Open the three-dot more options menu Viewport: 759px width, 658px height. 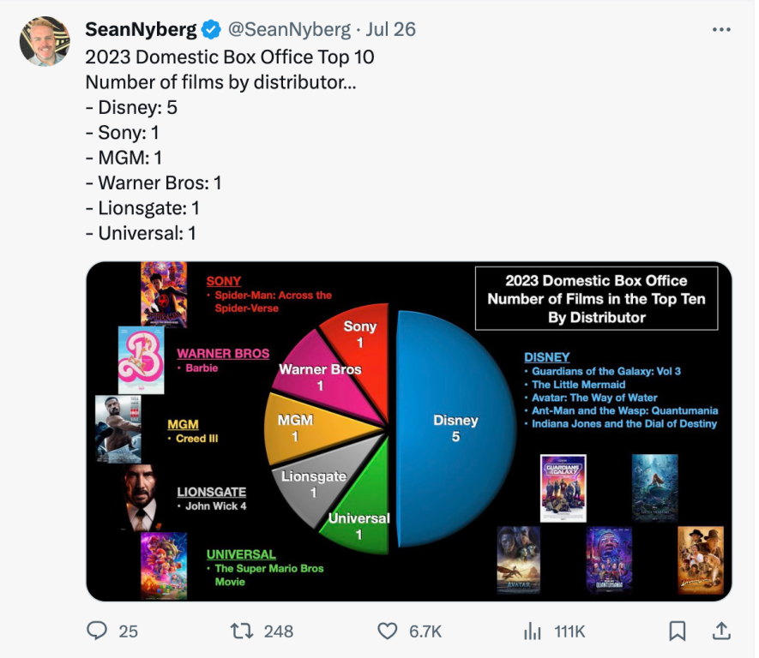(x=721, y=29)
